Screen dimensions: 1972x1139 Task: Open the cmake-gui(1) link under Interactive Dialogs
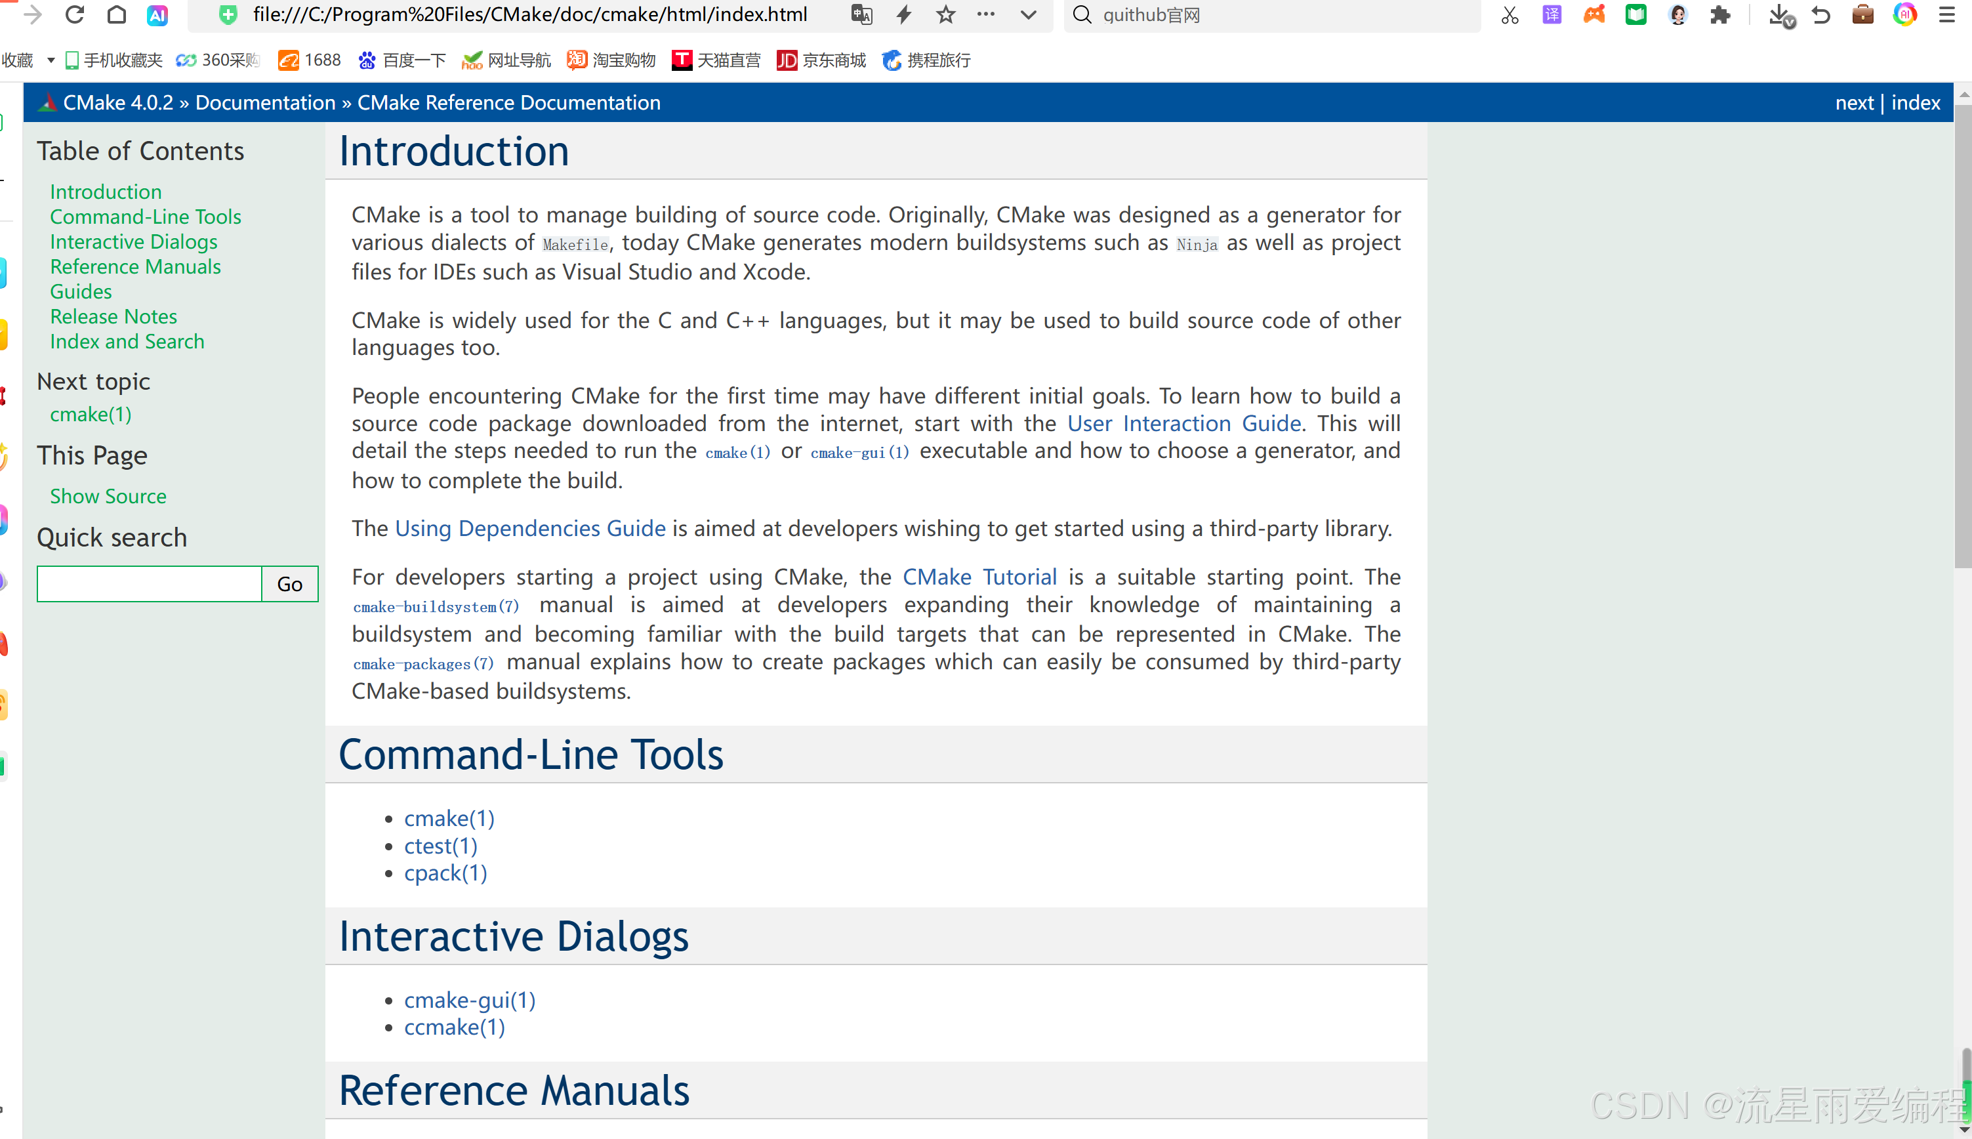click(x=469, y=1000)
